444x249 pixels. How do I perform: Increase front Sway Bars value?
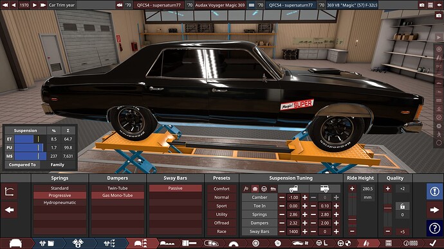coord(304,231)
